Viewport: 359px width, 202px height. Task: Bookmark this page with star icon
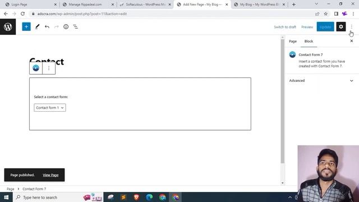pyautogui.click(x=326, y=13)
